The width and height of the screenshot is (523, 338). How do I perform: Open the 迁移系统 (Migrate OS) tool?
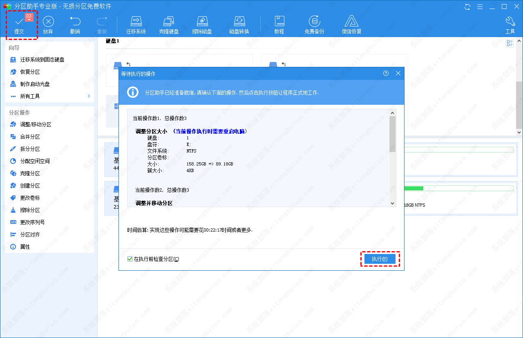coord(136,24)
